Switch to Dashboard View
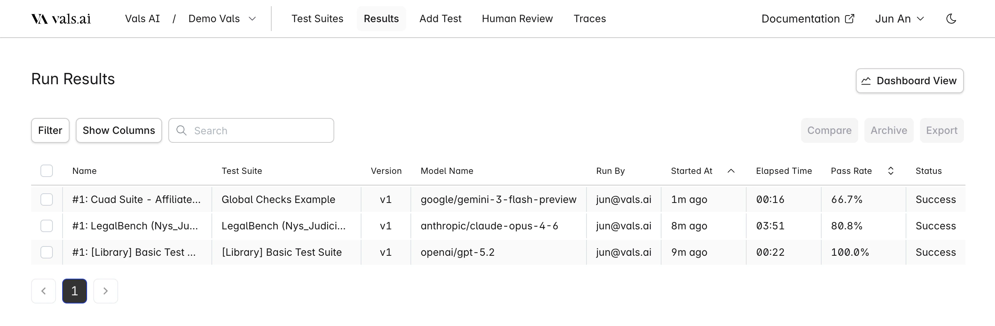This screenshot has width=995, height=326. [909, 81]
